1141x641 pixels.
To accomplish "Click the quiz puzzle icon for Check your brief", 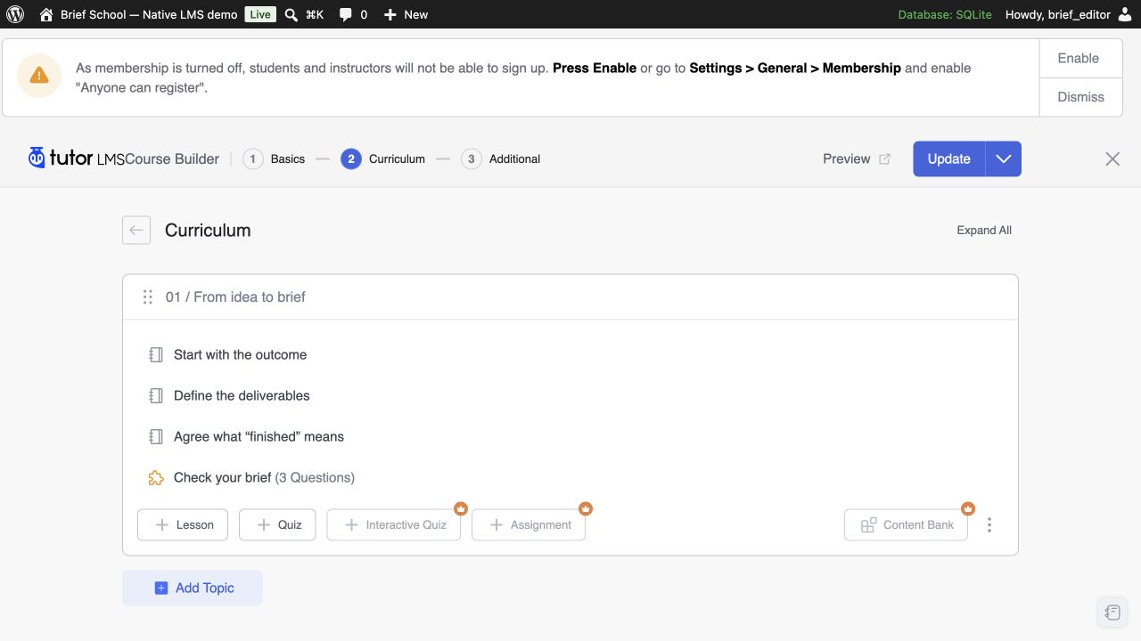I will click(x=156, y=477).
